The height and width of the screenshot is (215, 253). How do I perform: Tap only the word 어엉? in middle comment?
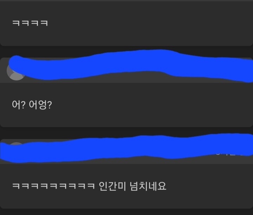tap(40, 105)
